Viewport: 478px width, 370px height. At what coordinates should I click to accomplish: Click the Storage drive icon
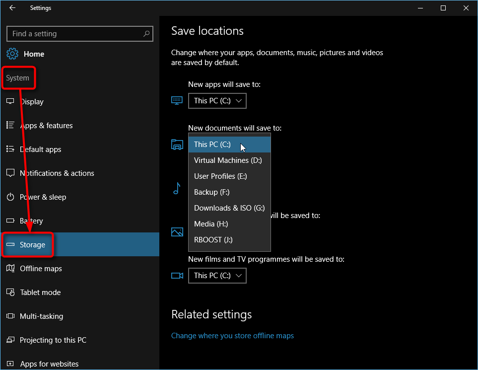(x=10, y=244)
